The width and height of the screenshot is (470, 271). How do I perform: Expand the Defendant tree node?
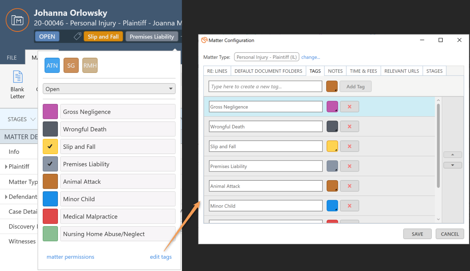[6, 197]
